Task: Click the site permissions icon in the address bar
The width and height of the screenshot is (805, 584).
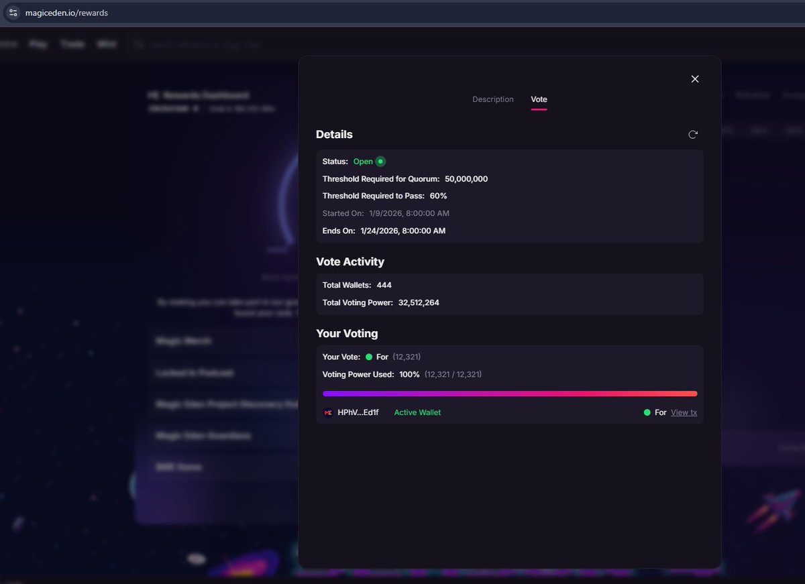Action: click(x=13, y=12)
